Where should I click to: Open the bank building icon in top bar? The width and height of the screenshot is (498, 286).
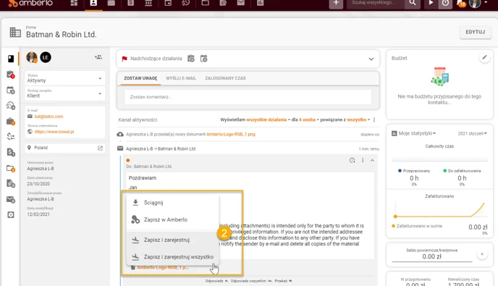coord(148,3)
